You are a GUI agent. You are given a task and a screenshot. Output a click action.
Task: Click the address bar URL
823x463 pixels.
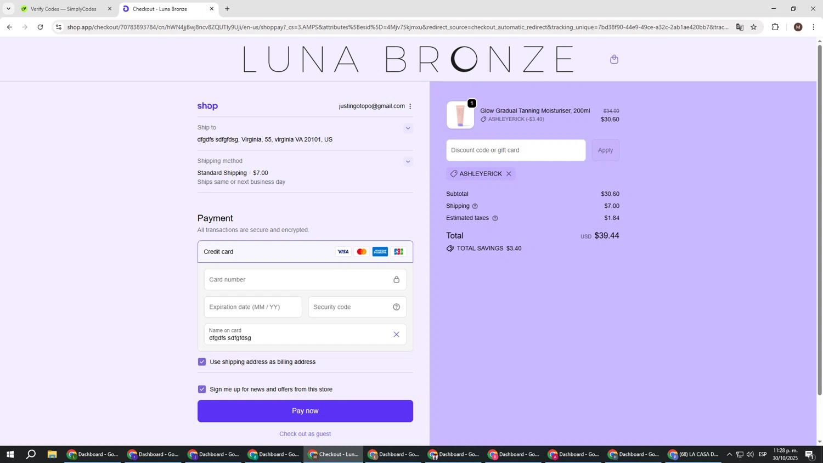point(397,27)
